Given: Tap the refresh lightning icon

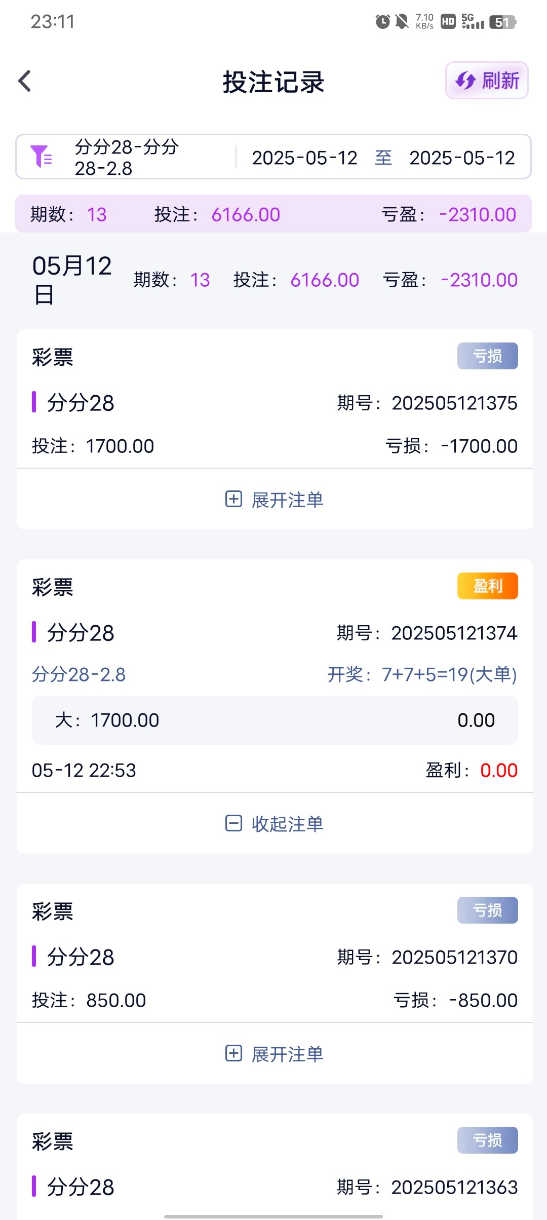Looking at the screenshot, I should pos(465,81).
